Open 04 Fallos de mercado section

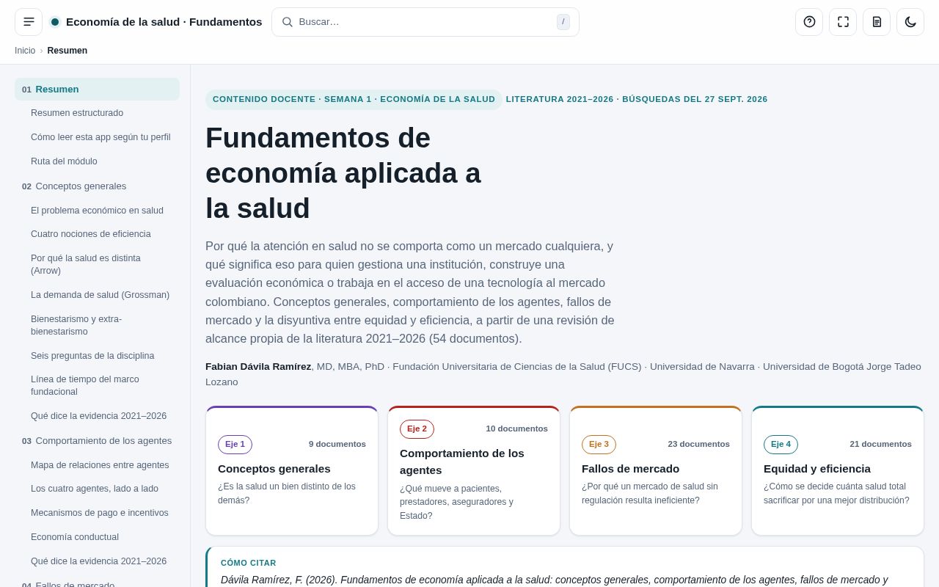pyautogui.click(x=97, y=585)
